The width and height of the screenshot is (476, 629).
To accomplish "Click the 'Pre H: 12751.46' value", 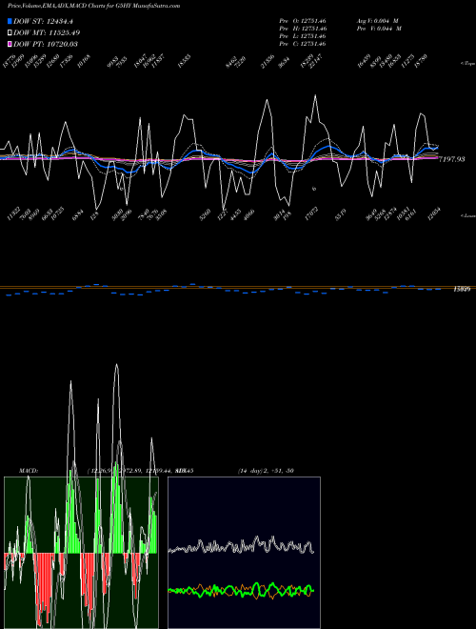I will click(303, 29).
